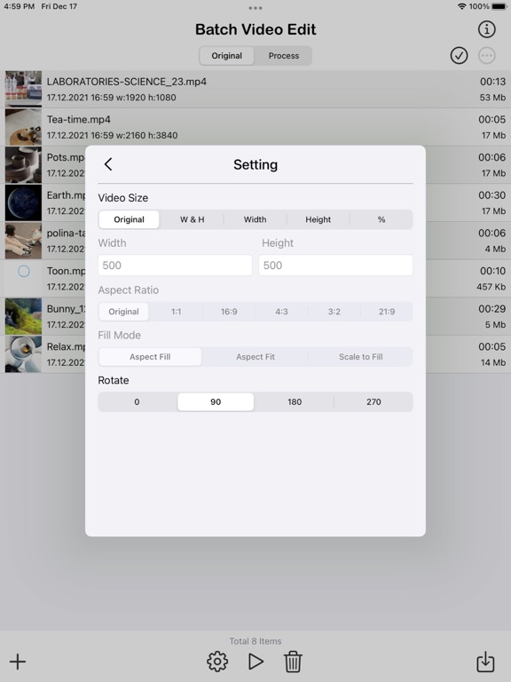Open the more options ellipsis circle

pyautogui.click(x=487, y=56)
